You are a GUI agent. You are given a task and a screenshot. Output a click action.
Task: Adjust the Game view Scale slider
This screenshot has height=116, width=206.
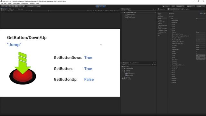pos(39,11)
